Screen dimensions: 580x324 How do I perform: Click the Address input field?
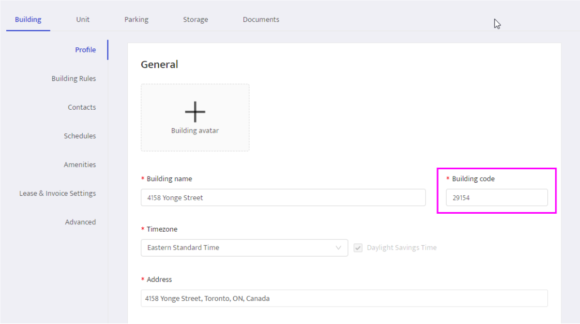point(343,299)
